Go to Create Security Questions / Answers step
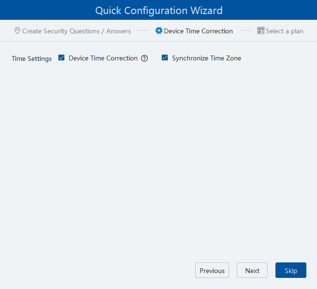The height and width of the screenshot is (289, 317). pos(76,31)
